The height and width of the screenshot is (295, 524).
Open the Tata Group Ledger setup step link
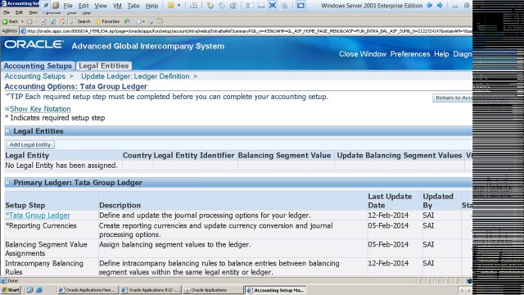coord(39,216)
